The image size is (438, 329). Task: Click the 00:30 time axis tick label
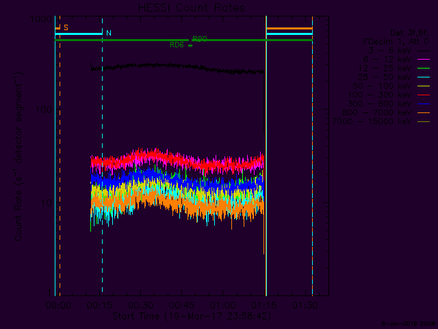[140, 305]
